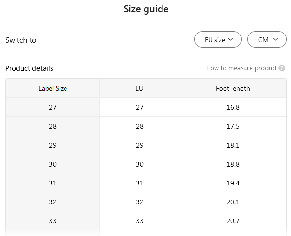This screenshot has width=291, height=236.
Task: Click foot length value 20.1
Action: pos(233,202)
